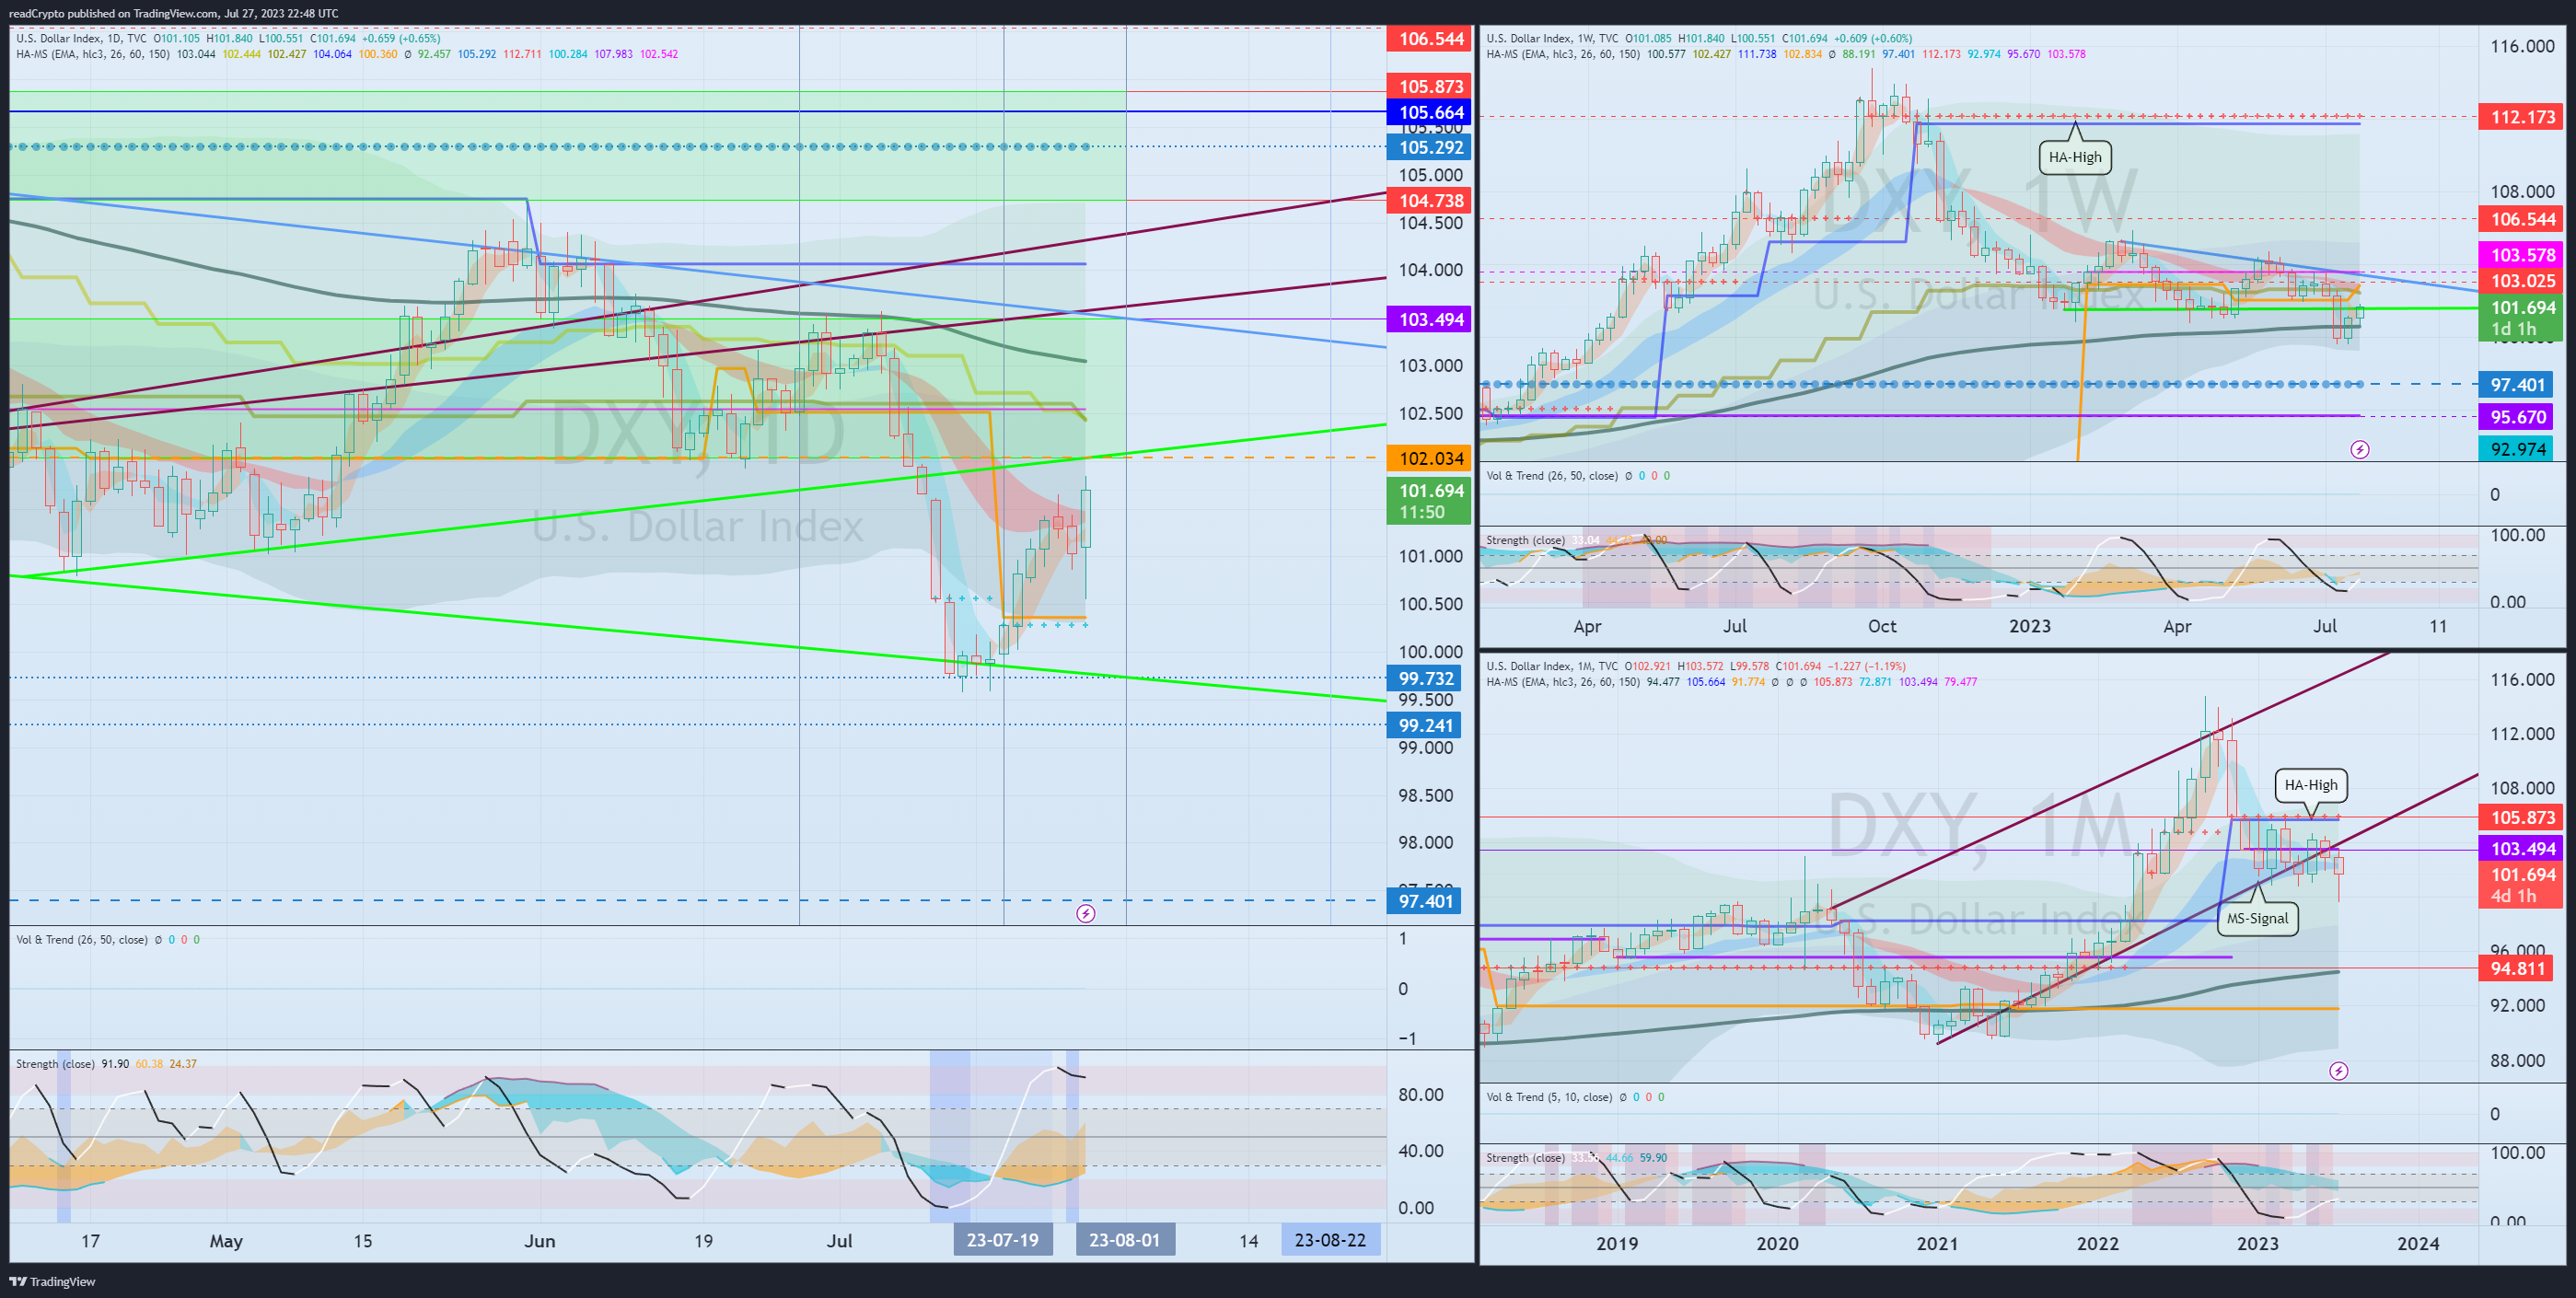
Task: Click the '2021' label on monthly time axis
Action: point(1937,1243)
